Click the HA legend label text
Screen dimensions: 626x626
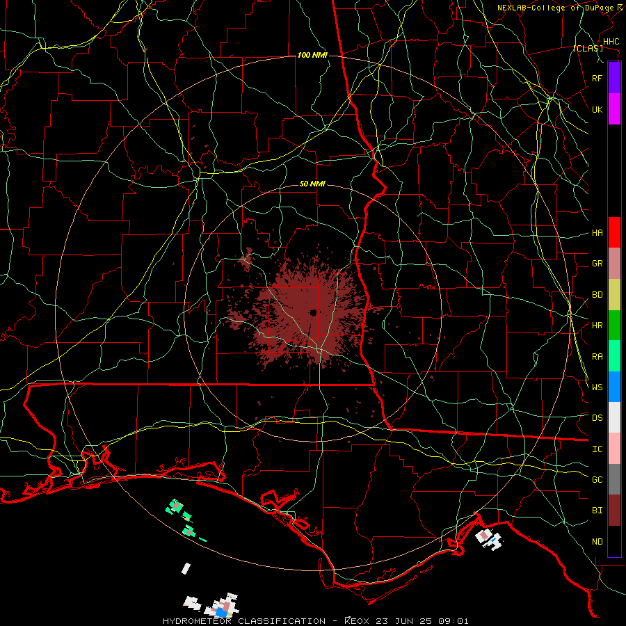click(597, 233)
